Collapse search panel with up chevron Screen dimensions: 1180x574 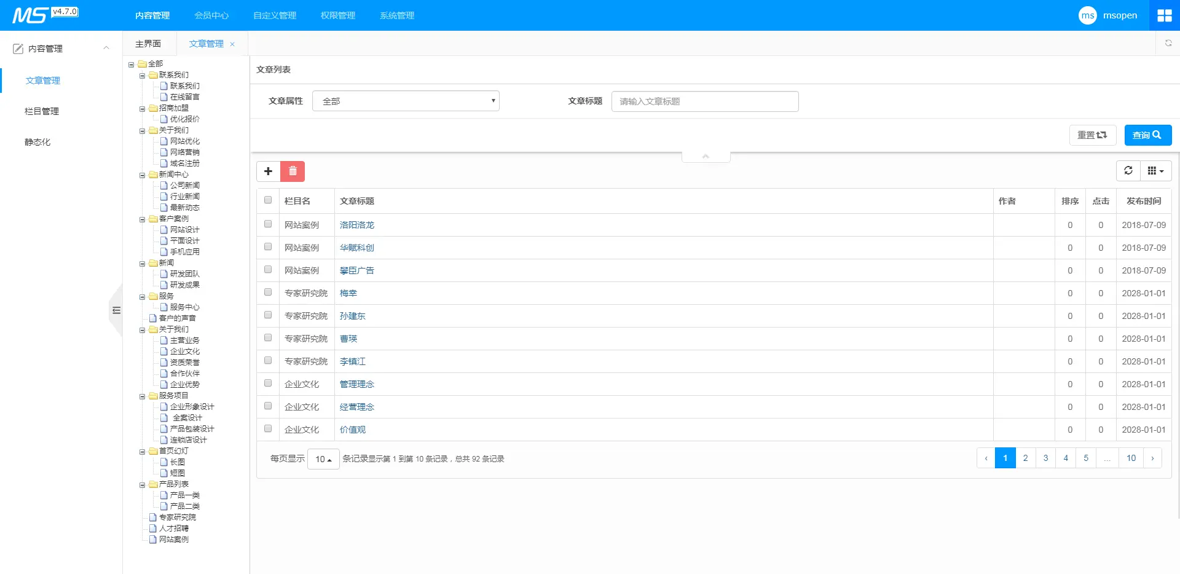(706, 157)
